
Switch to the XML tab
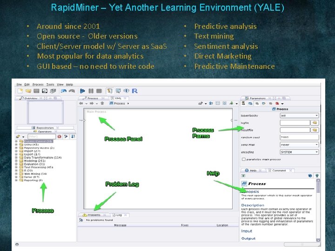tap(118, 98)
